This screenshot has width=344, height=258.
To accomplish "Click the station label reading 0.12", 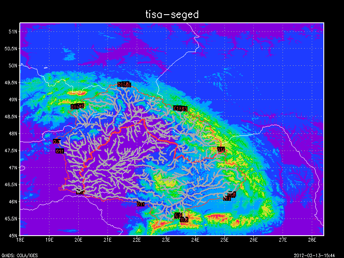I will 221,150.
